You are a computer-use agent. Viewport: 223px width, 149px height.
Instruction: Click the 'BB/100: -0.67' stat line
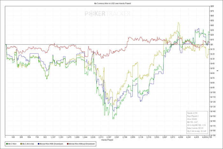[192, 122]
